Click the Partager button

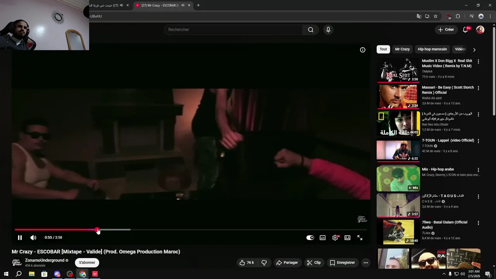pyautogui.click(x=287, y=263)
